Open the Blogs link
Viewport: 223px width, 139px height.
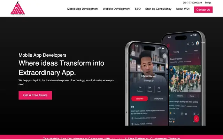pyautogui.click(x=208, y=2)
